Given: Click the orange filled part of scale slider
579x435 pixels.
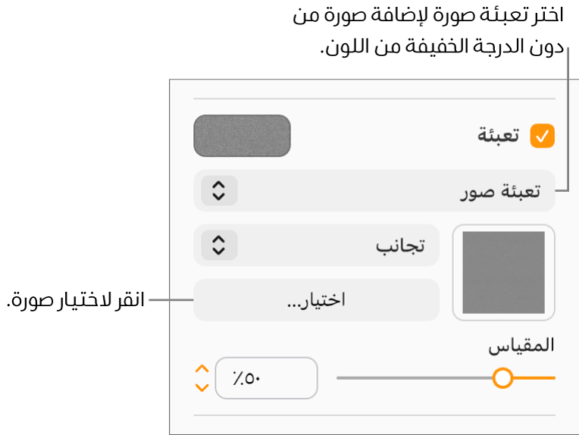Looking at the screenshot, I should click(x=535, y=377).
